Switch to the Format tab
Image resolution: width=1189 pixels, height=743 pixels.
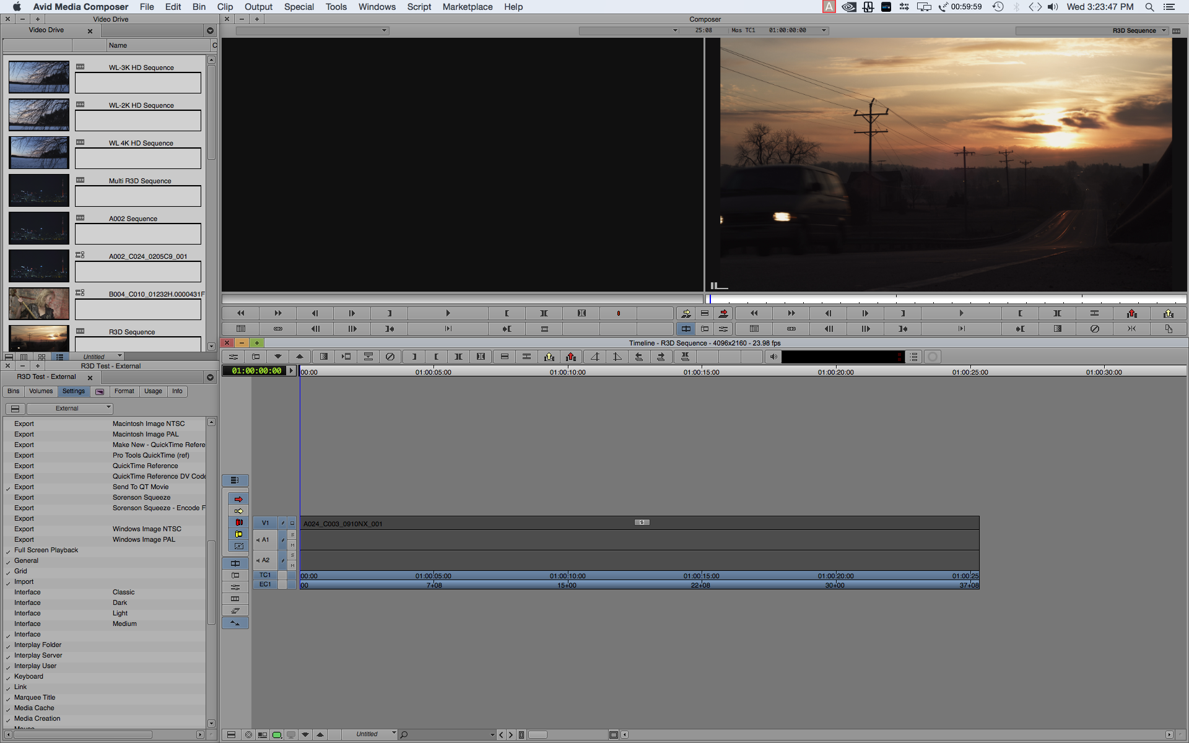coord(124,391)
